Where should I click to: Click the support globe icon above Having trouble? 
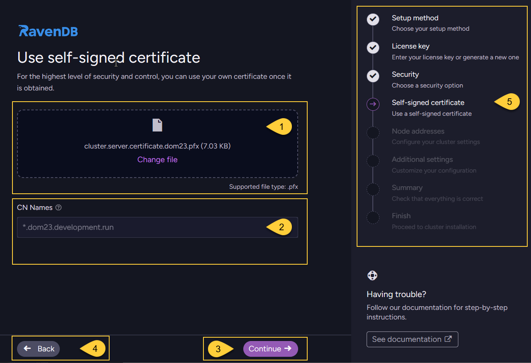coord(372,275)
